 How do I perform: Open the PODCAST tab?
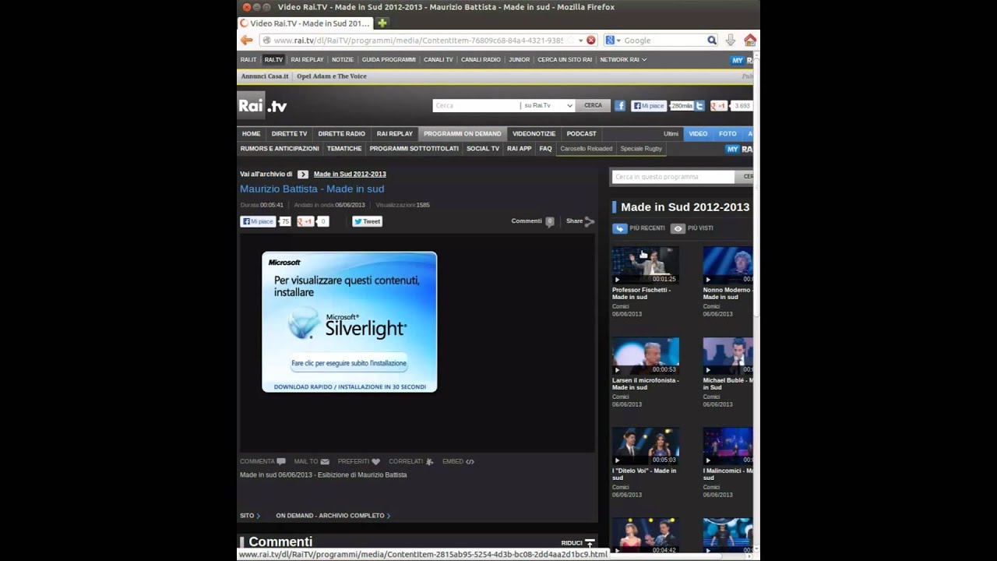(x=581, y=134)
